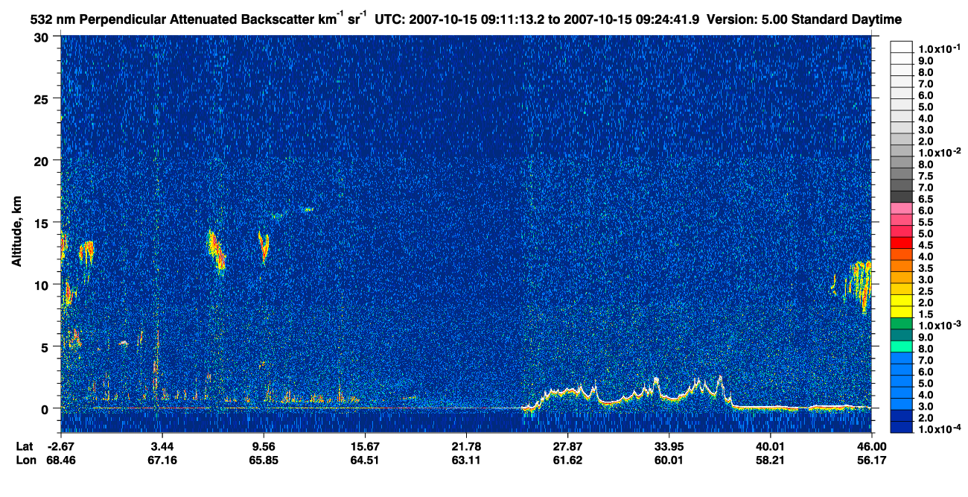968x497 pixels.
Task: Click the 'Lat' row label
Action: tap(25, 446)
